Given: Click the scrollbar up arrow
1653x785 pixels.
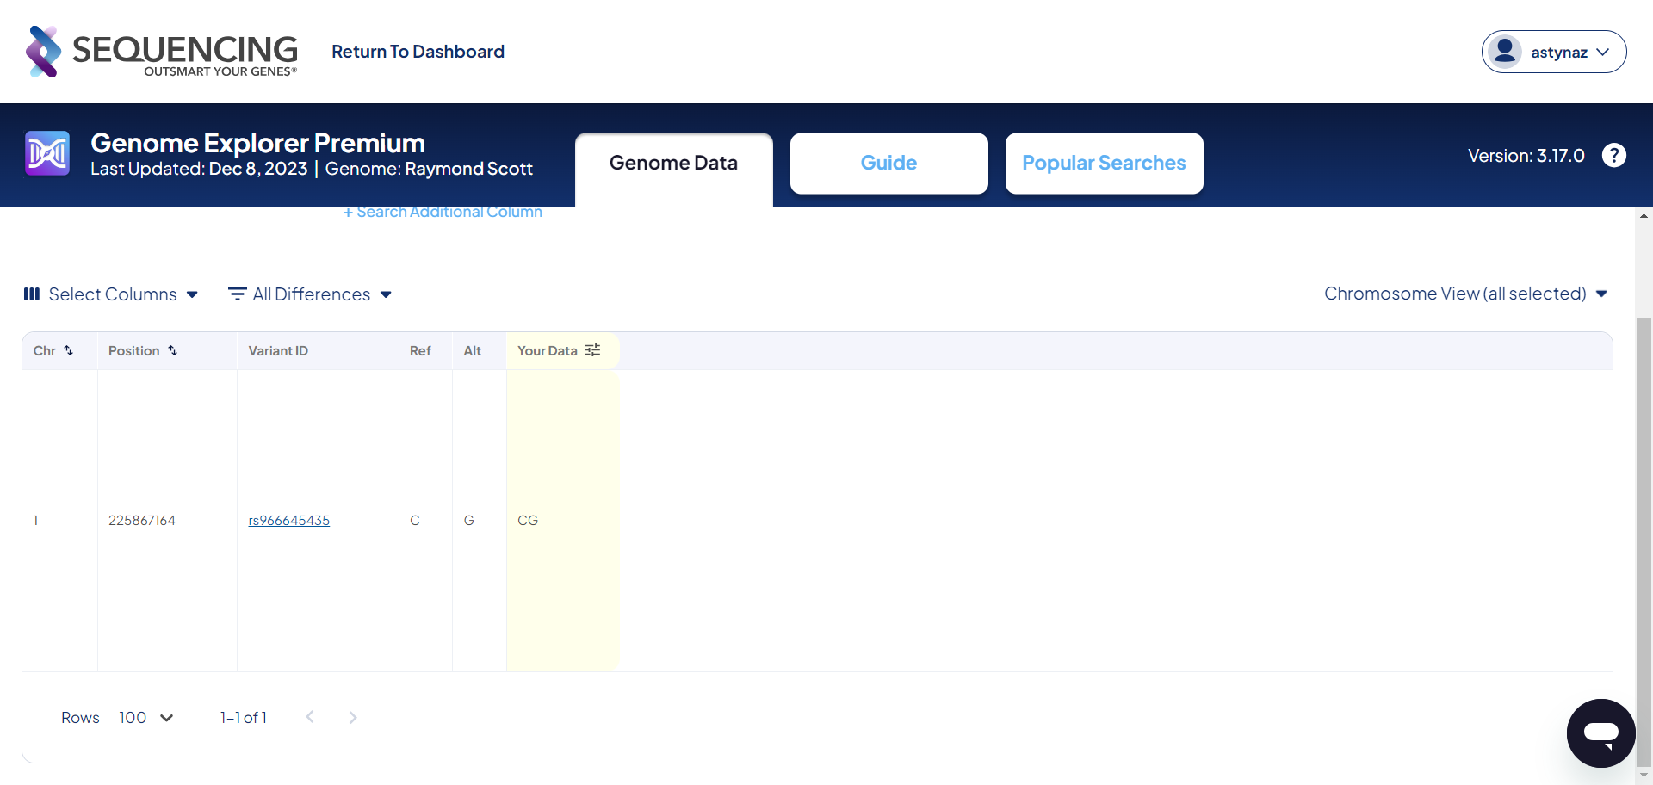Looking at the screenshot, I should click(1644, 216).
